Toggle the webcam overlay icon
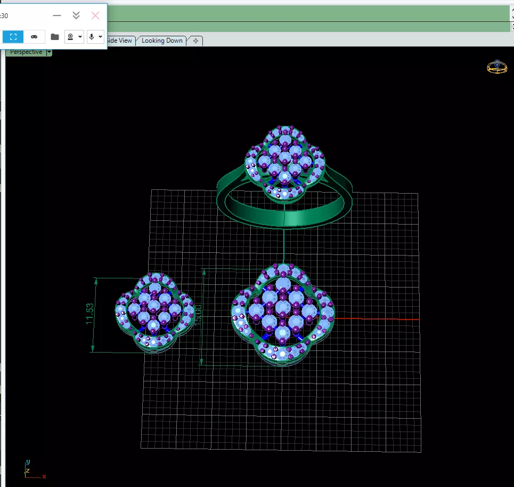 [70, 37]
